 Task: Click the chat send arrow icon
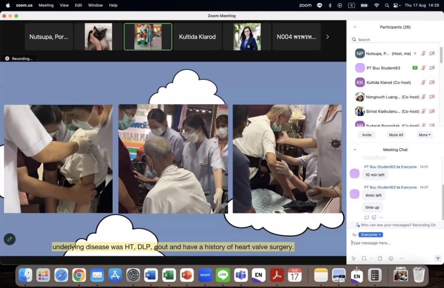[437, 259]
